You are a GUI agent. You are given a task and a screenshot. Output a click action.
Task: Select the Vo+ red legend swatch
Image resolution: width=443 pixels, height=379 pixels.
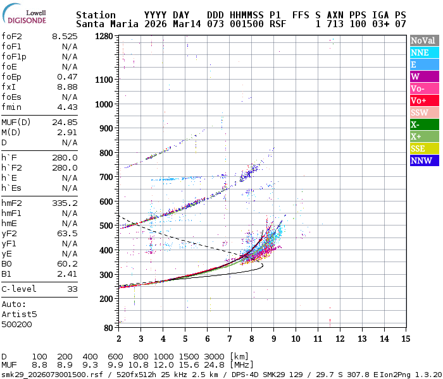[x=425, y=100]
